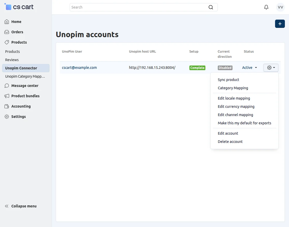Click the CS-Cart logo
The width and height of the screenshot is (289, 227).
[x=19, y=7]
